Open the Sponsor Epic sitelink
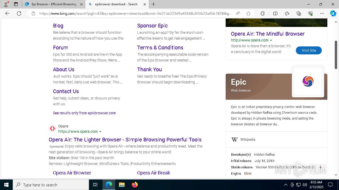 152,26
